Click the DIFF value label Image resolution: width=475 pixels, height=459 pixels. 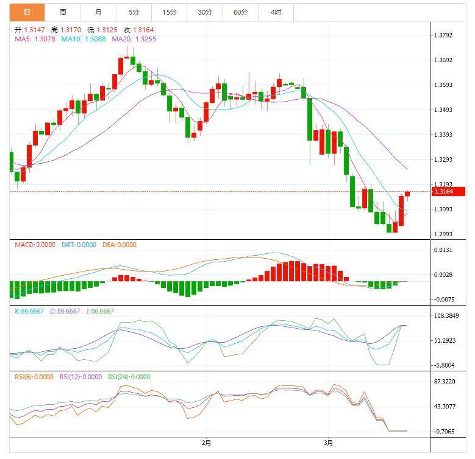tap(79, 245)
